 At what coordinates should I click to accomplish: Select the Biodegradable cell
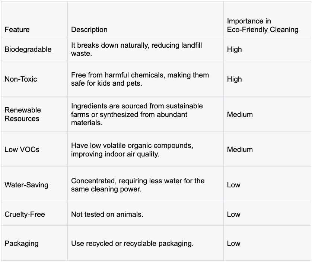[34, 49]
